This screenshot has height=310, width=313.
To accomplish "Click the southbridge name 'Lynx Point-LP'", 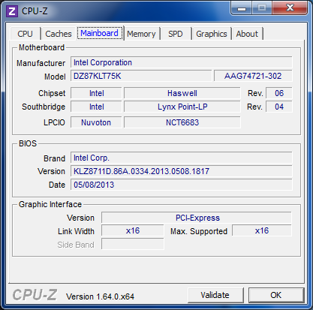I will coord(182,107).
